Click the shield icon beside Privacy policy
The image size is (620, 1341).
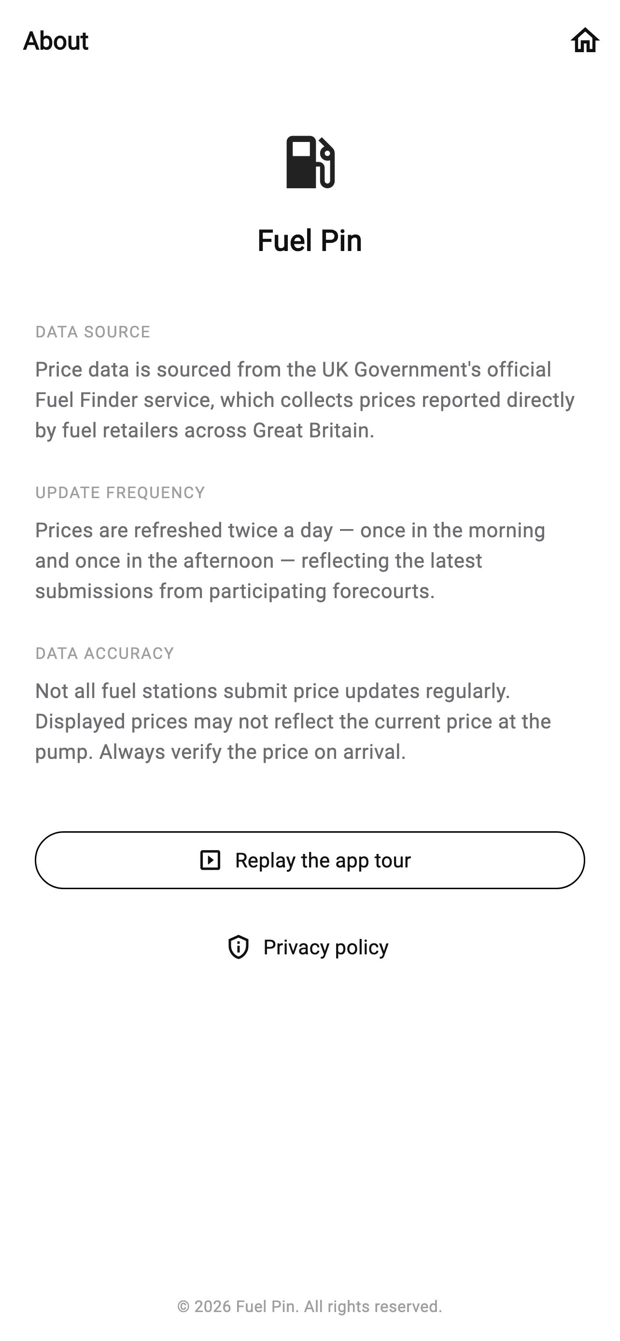point(239,947)
